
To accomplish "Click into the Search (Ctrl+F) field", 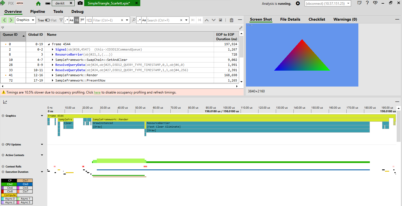I will point(163,20).
